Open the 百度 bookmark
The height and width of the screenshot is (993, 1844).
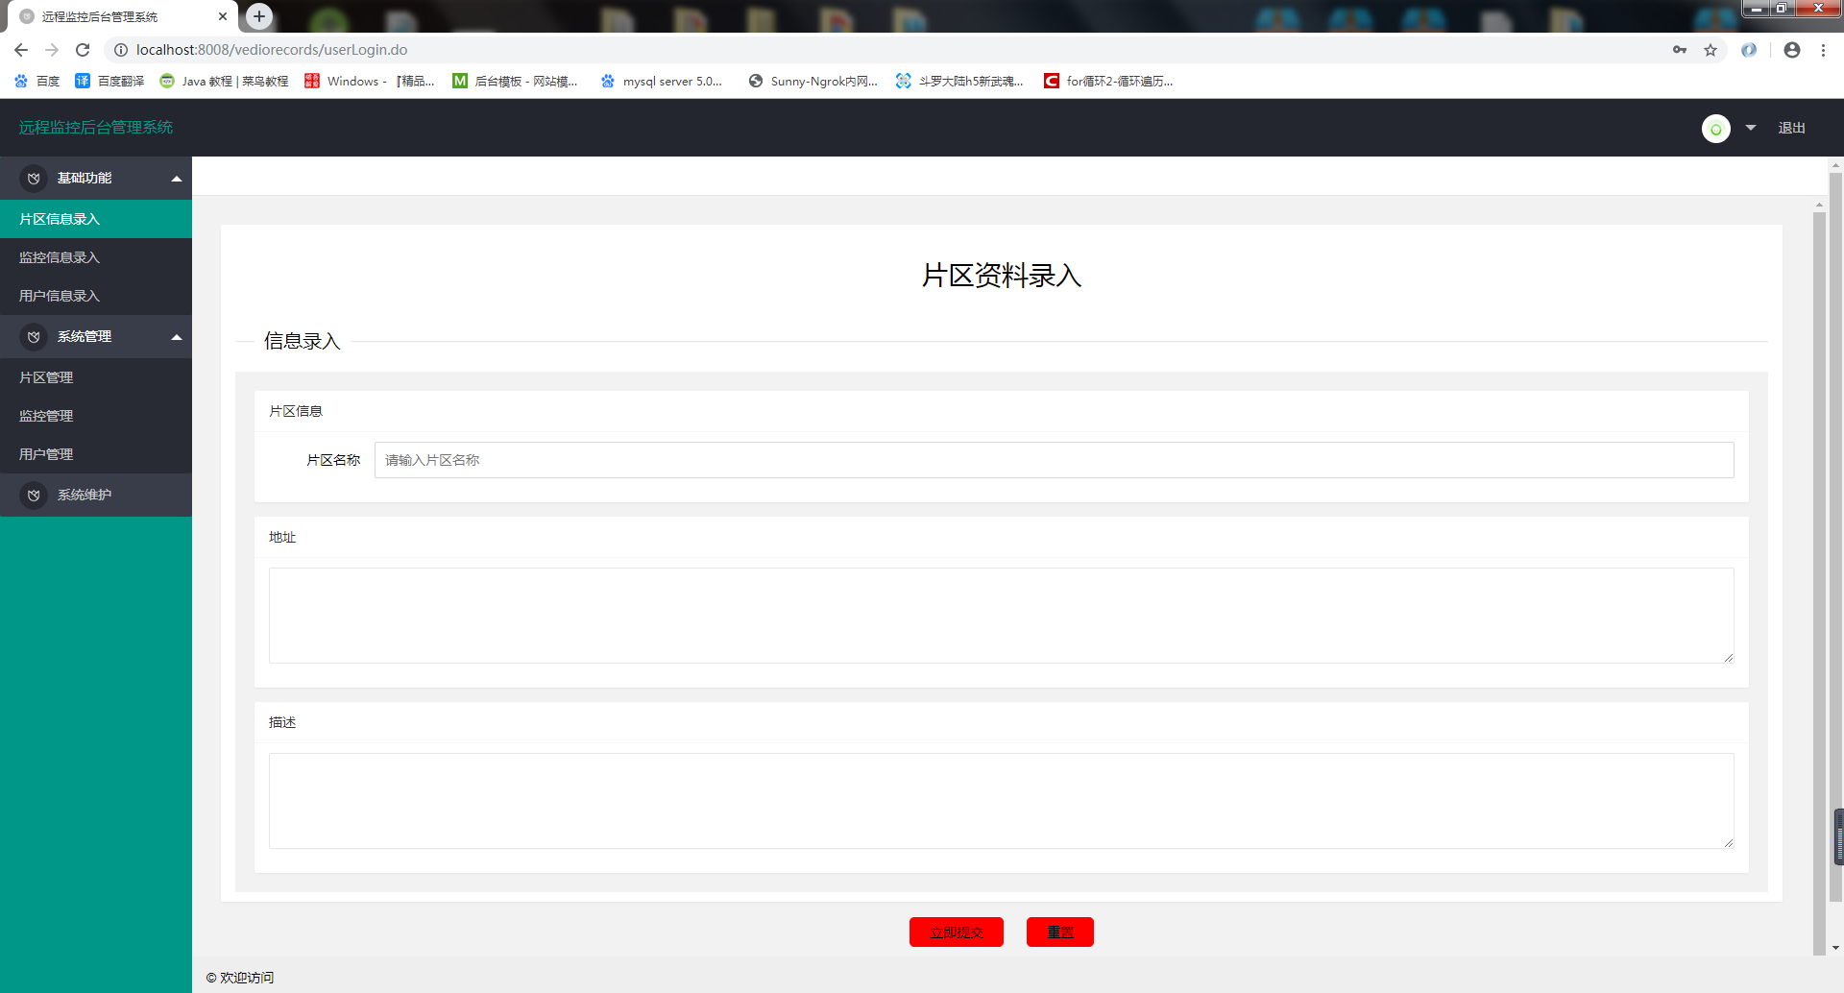(x=36, y=82)
